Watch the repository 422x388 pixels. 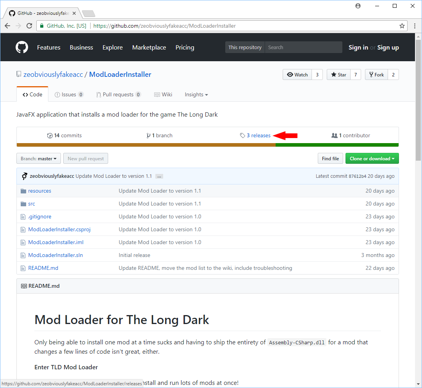tap(297, 75)
